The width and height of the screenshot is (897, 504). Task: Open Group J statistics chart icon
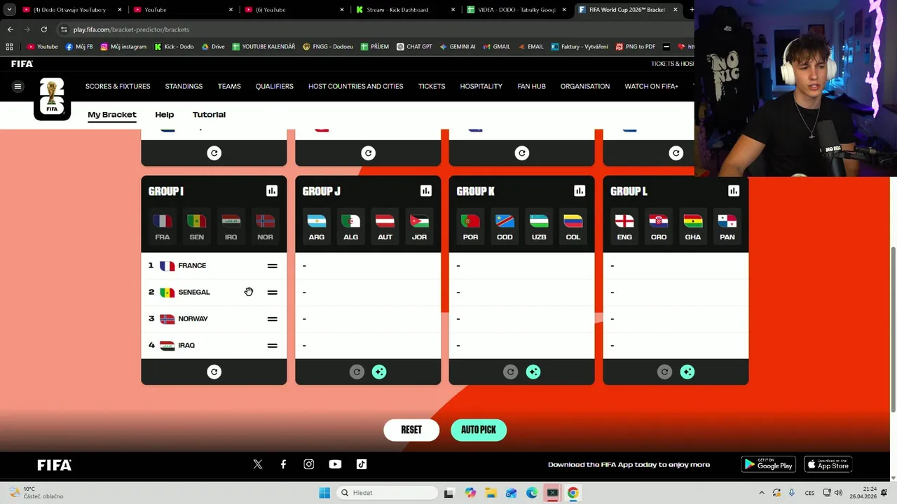click(x=425, y=191)
